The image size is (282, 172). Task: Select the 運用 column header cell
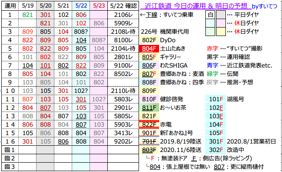click(x=10, y=6)
